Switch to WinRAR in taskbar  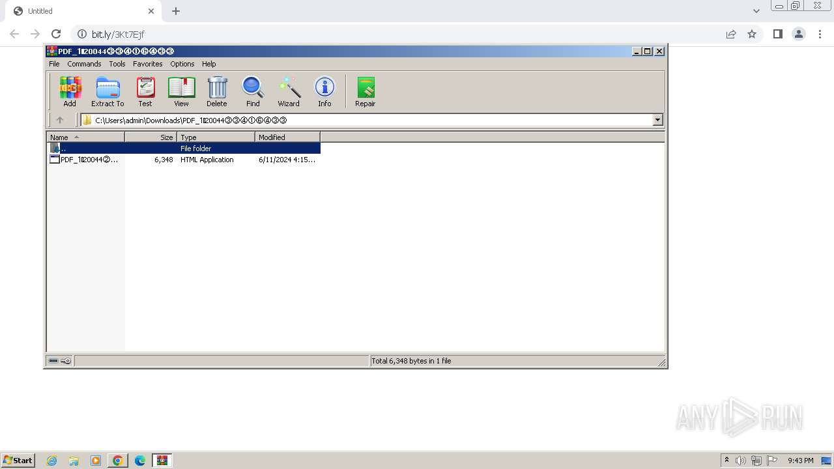click(162, 461)
